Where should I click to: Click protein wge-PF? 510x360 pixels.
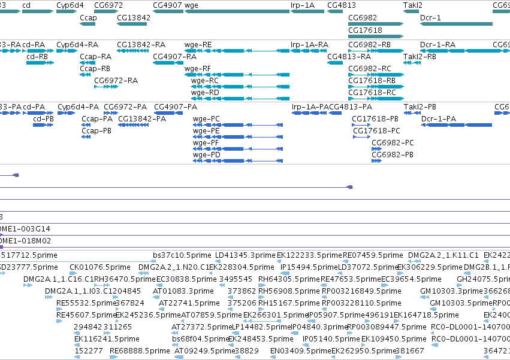click(x=206, y=143)
